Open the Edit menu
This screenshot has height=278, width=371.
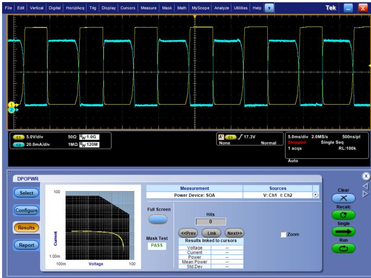click(21, 8)
